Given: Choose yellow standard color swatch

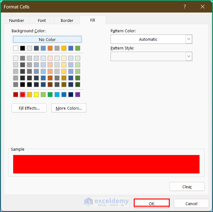Looking at the screenshot, I should pos(36,95).
